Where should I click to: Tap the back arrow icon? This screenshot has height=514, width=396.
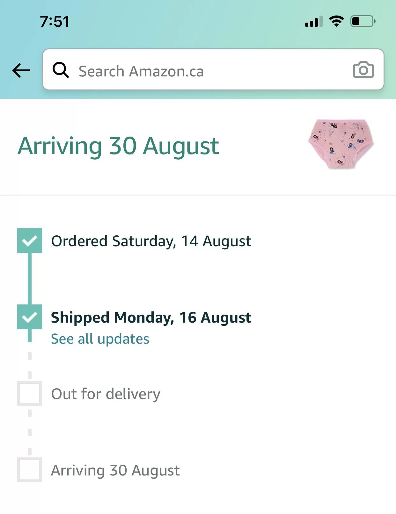click(x=21, y=70)
